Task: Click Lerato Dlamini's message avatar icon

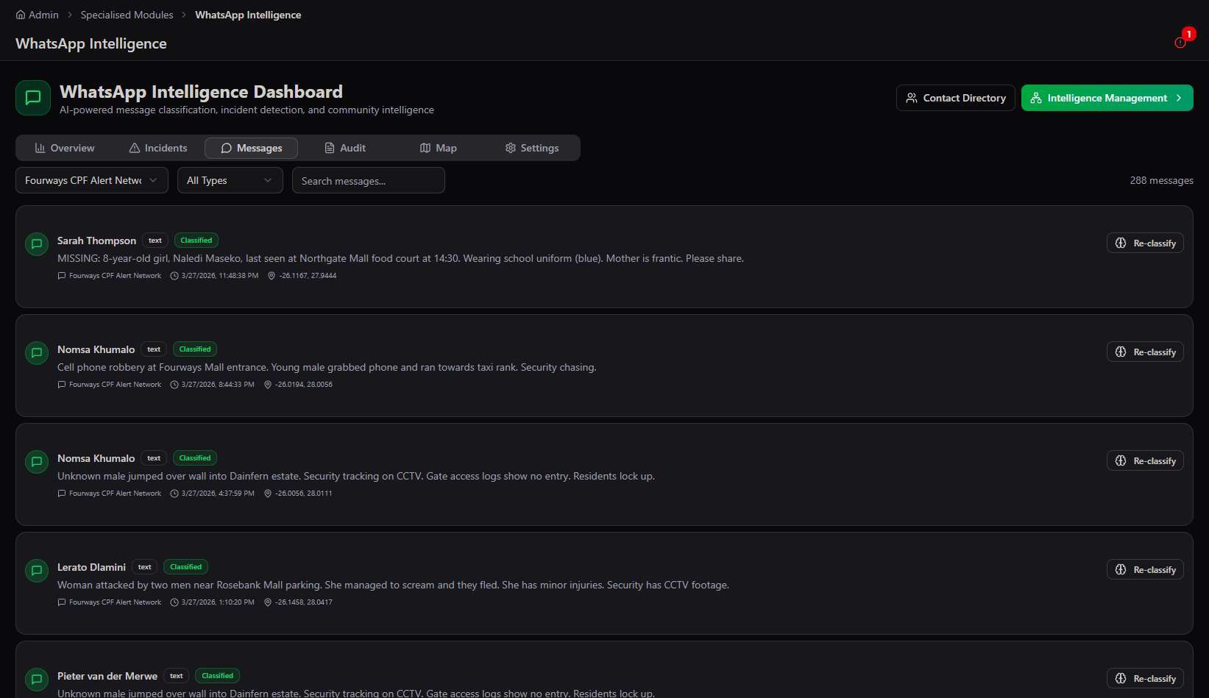Action: pos(37,570)
